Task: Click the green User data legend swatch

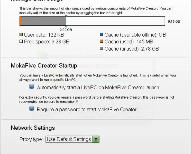Action: [x=21, y=35]
